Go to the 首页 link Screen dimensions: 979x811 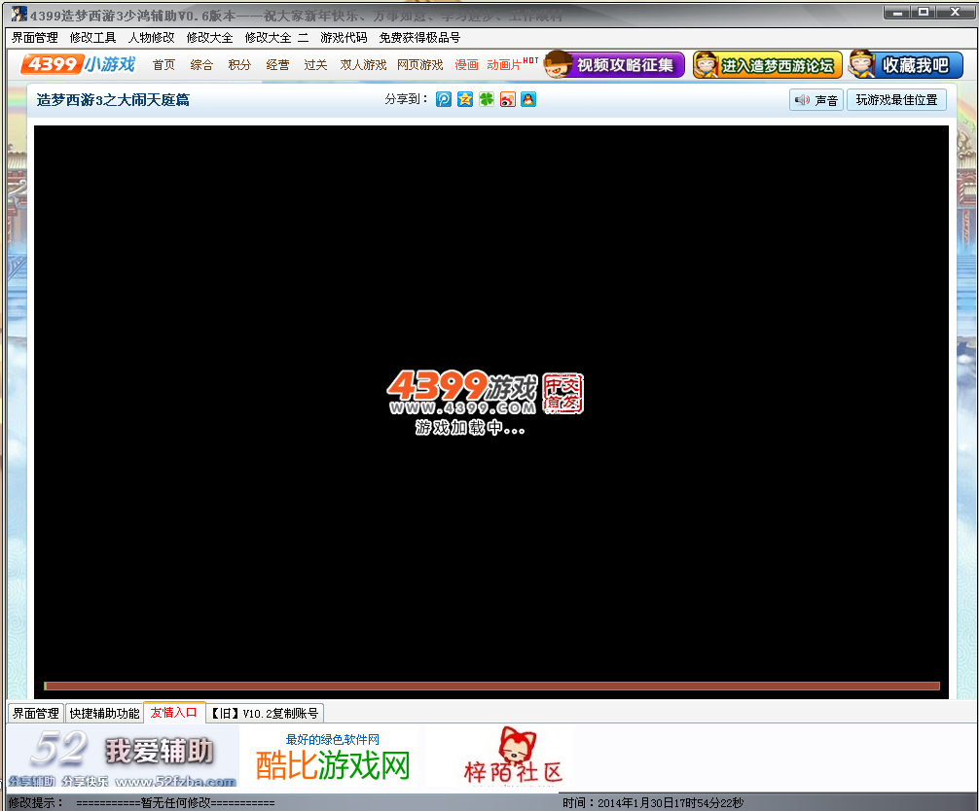point(163,65)
